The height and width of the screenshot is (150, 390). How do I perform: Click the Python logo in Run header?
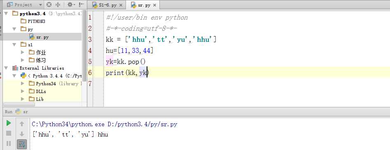[x=18, y=111]
